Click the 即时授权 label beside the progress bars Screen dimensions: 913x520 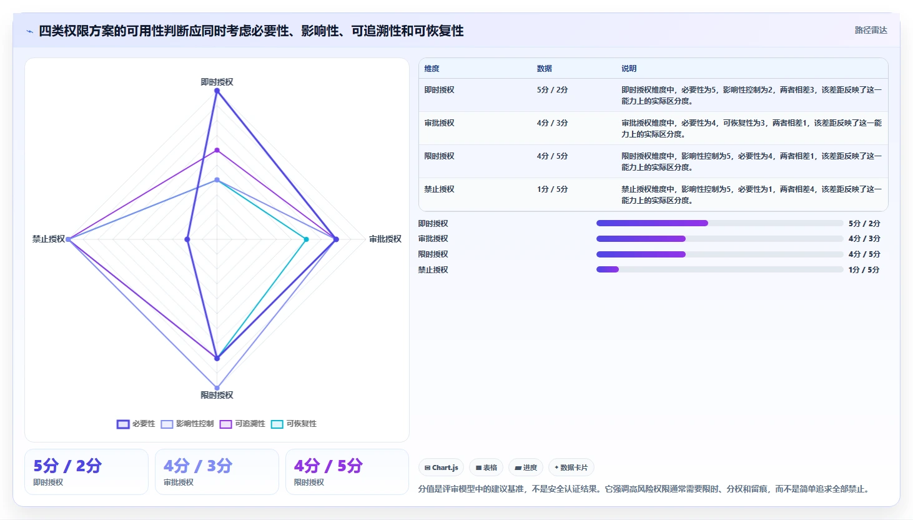[433, 224]
